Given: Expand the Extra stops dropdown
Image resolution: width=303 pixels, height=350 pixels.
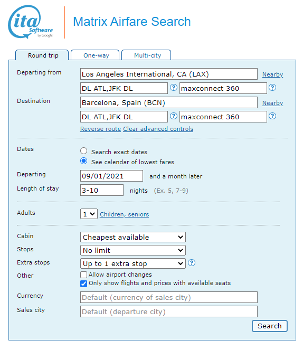Looking at the screenshot, I should 132,263.
